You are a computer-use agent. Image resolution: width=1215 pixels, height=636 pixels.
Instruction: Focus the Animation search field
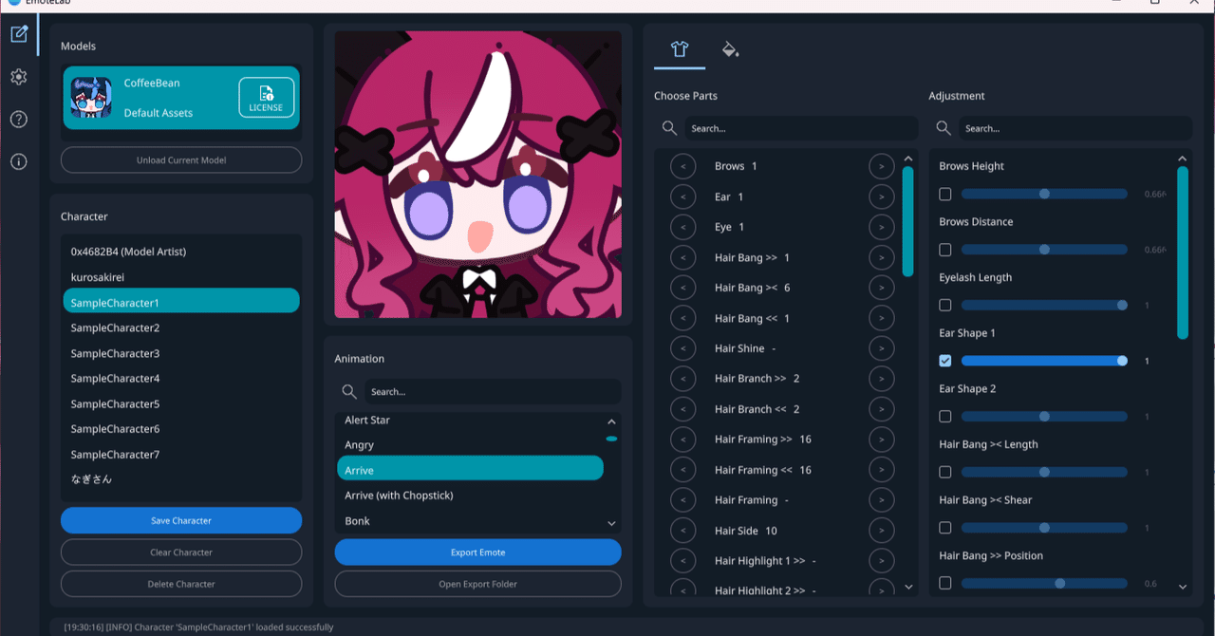click(492, 391)
